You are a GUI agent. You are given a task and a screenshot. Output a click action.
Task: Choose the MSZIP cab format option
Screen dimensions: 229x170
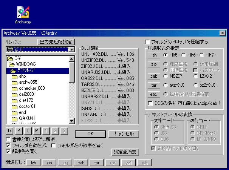tap(166, 76)
